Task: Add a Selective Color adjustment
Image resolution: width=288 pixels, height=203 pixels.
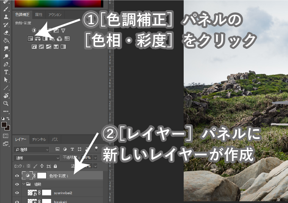Action: 56,47
